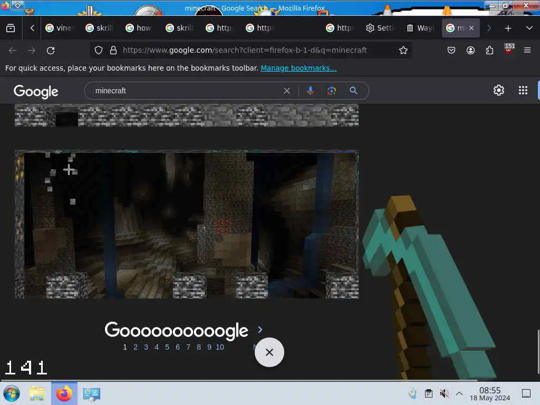Open the file manager taskbar icon
This screenshot has height=405, width=540.
point(37,393)
